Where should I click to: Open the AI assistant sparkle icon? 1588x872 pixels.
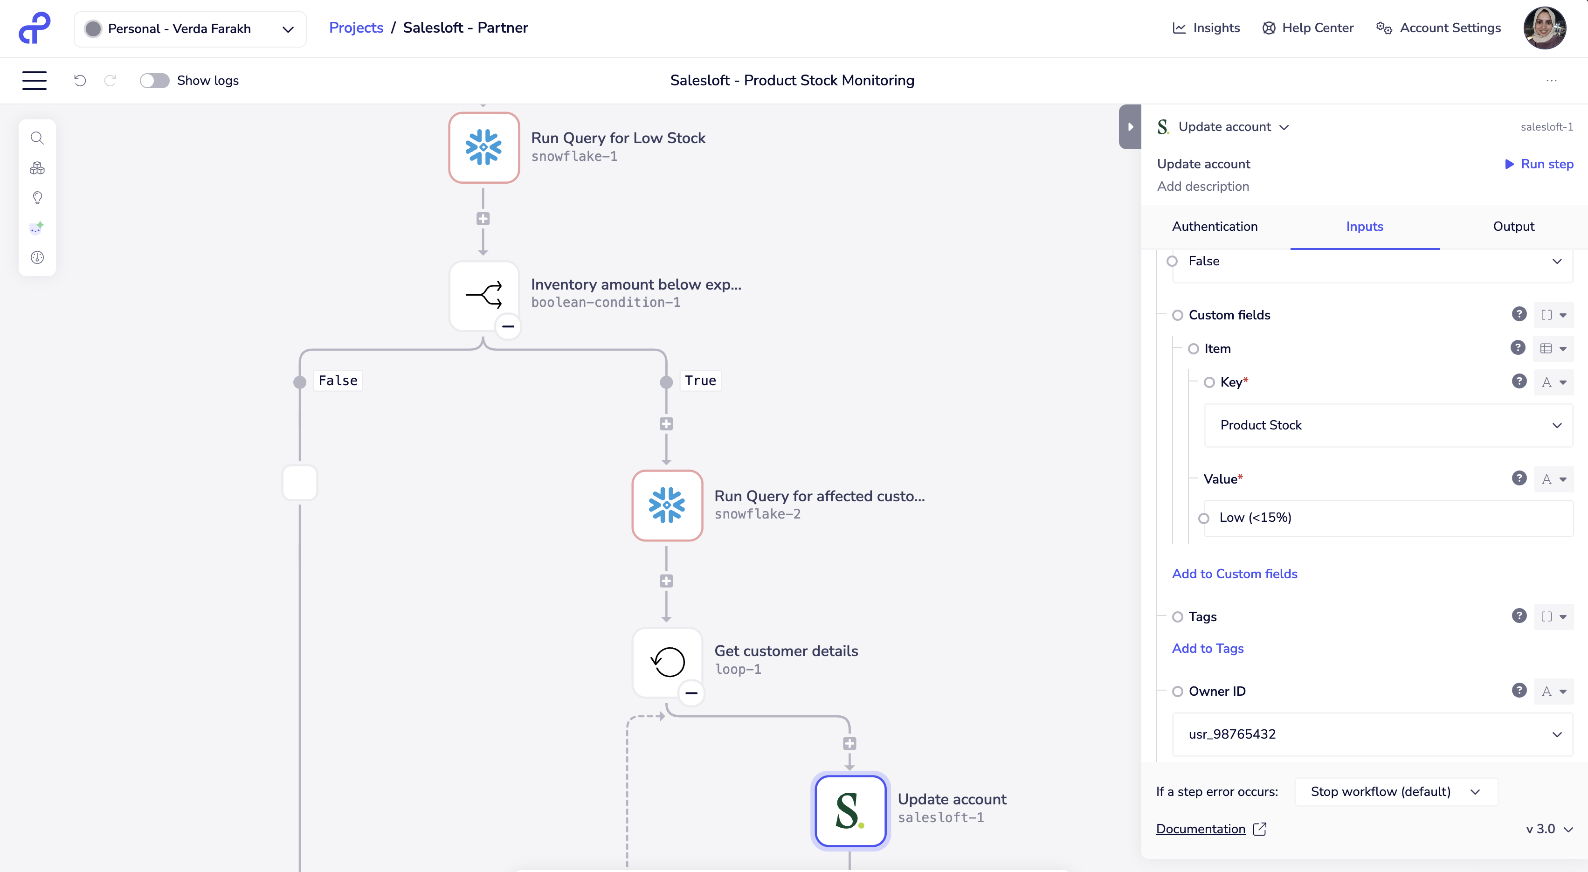37,228
